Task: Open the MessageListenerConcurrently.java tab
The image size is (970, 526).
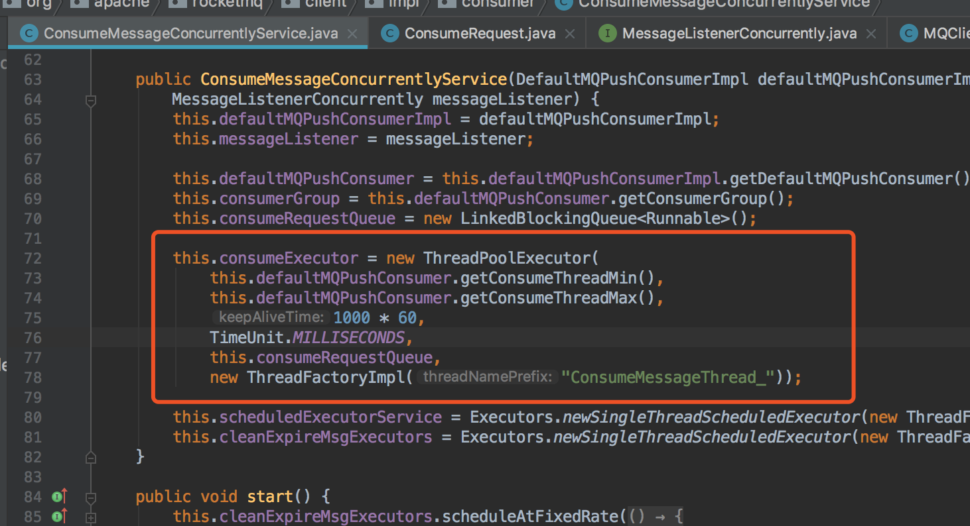Action: (x=736, y=33)
